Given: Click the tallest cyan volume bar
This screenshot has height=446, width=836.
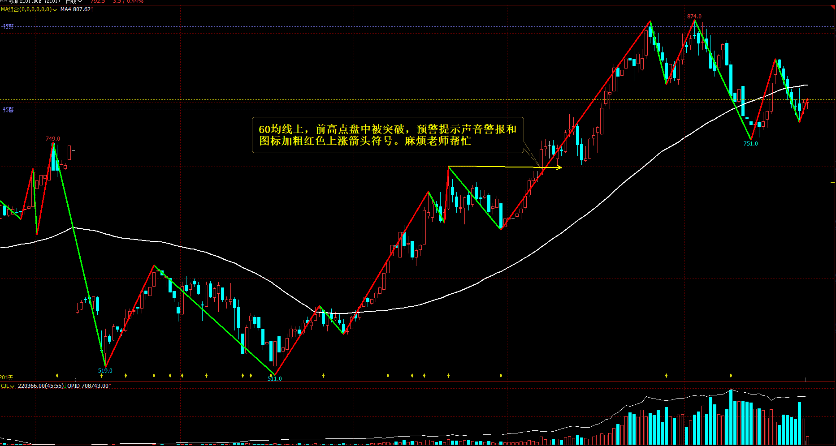Looking at the screenshot, I should [731, 417].
